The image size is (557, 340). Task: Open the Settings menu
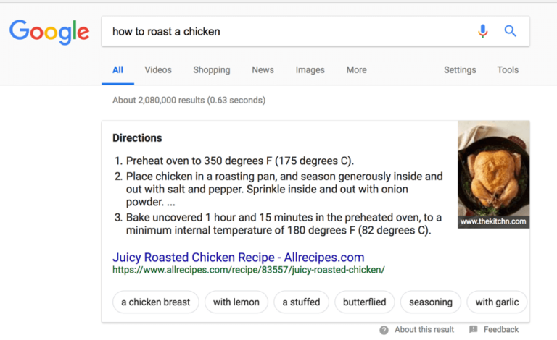(460, 70)
